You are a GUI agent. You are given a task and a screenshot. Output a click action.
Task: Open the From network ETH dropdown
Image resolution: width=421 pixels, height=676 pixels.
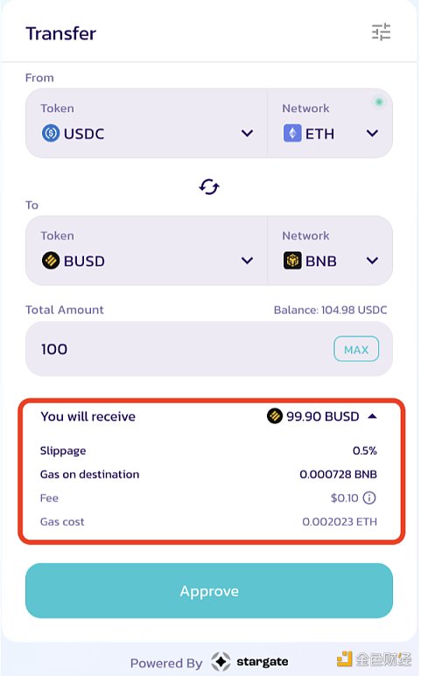330,123
